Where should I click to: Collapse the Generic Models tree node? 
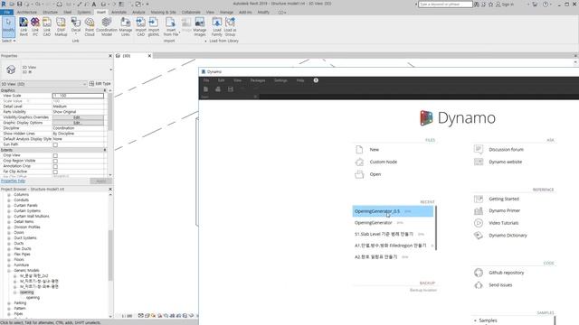coord(9,271)
